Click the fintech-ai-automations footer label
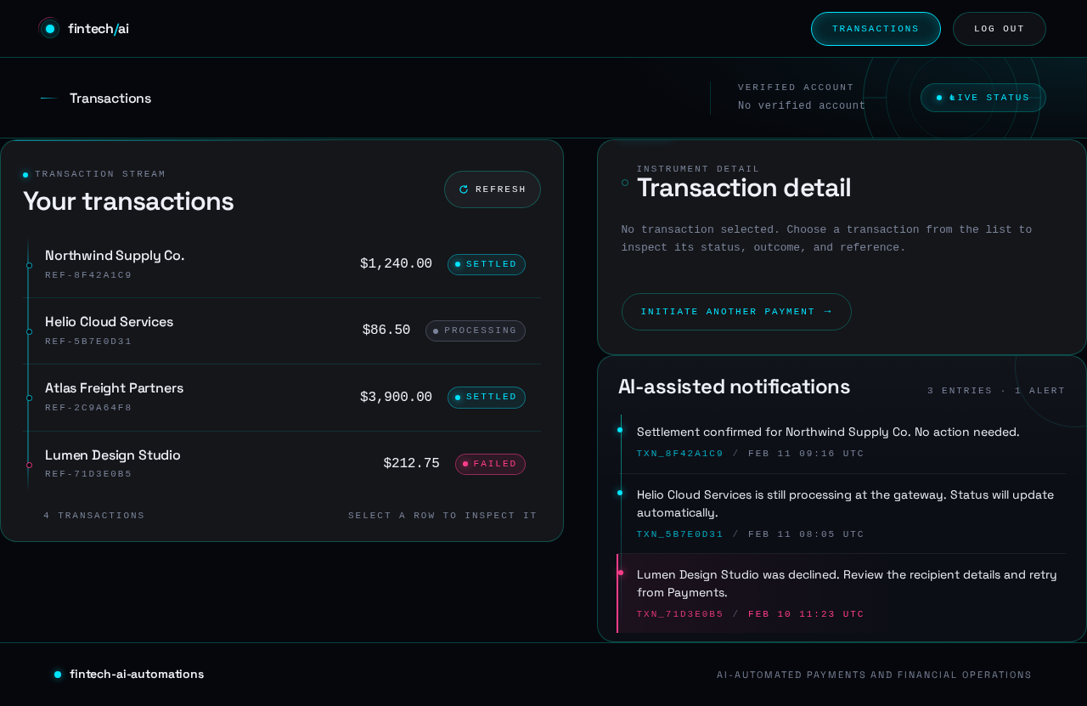1087x706 pixels. point(137,675)
